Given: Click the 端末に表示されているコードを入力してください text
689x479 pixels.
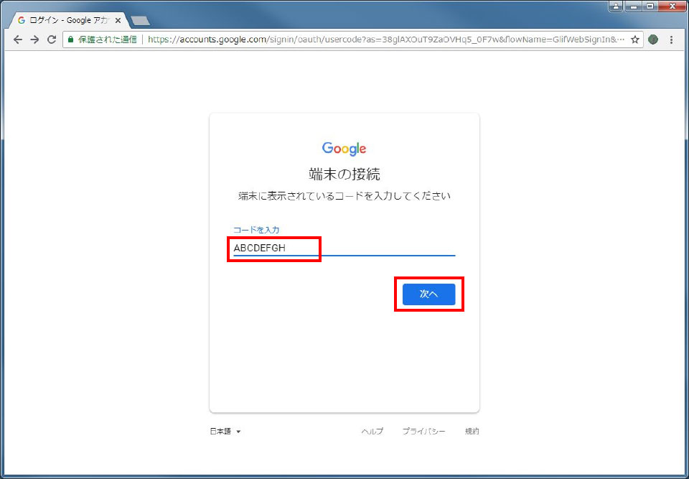Looking at the screenshot, I should pos(344,196).
